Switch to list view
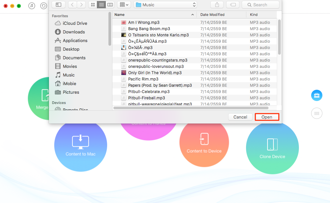 (x=102, y=5)
